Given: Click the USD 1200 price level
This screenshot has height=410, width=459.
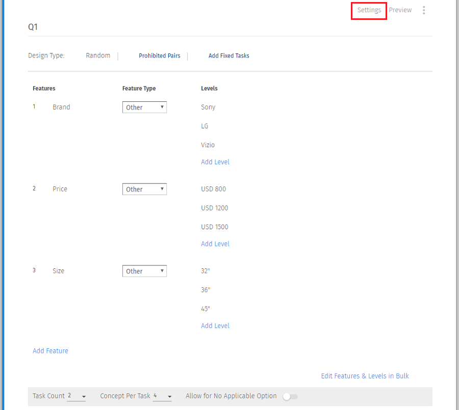Looking at the screenshot, I should click(x=214, y=208).
